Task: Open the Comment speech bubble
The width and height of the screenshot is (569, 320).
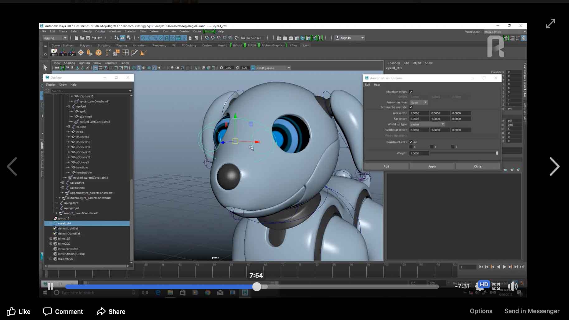Action: (x=47, y=311)
